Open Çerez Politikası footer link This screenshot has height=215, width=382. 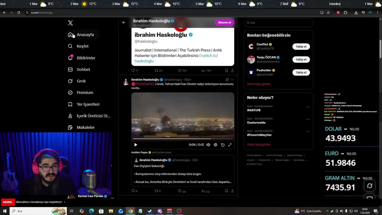click(x=295, y=155)
